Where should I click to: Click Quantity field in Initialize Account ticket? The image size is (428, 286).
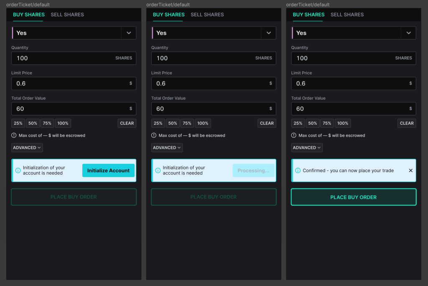tap(74, 58)
